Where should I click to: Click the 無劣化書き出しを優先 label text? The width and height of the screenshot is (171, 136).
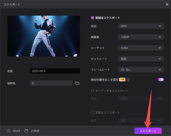(x=105, y=80)
